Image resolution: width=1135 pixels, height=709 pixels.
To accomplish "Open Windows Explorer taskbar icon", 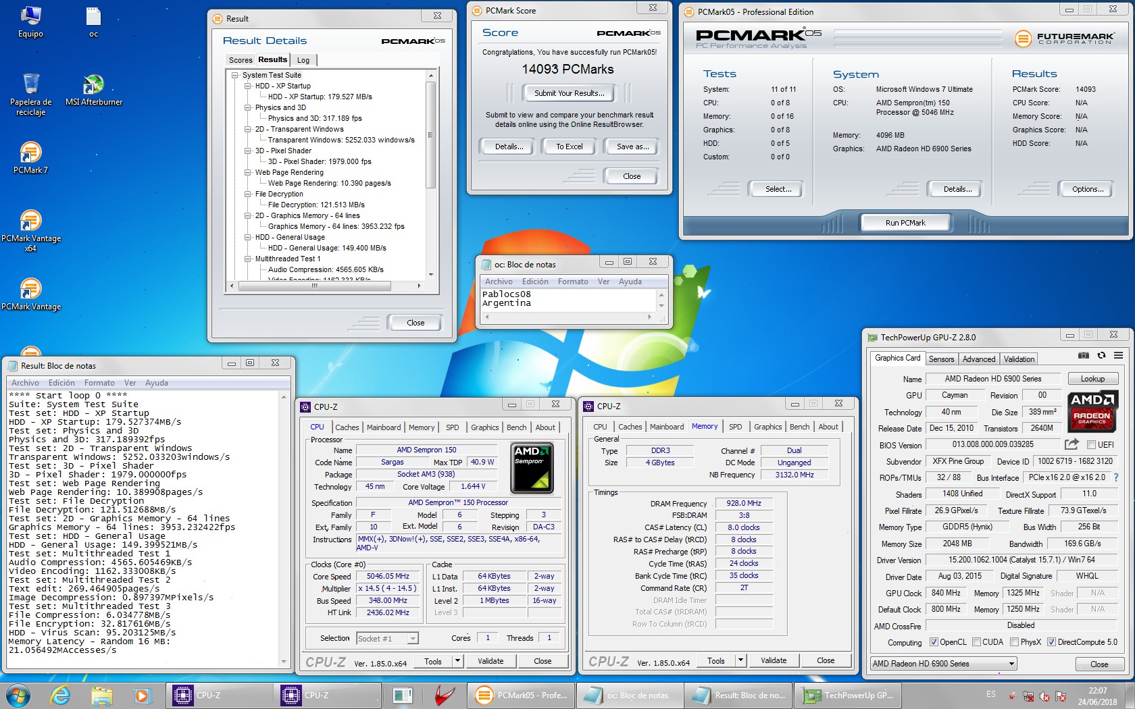I will (101, 695).
